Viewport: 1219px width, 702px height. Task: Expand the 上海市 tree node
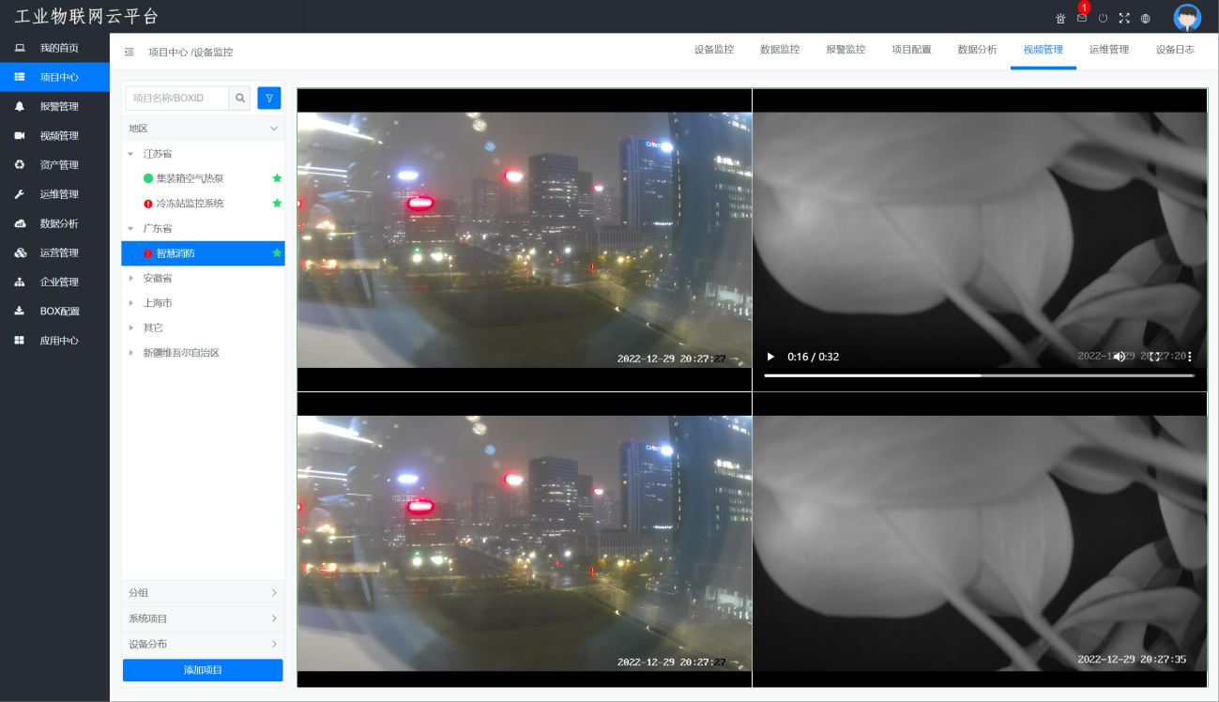coord(130,303)
